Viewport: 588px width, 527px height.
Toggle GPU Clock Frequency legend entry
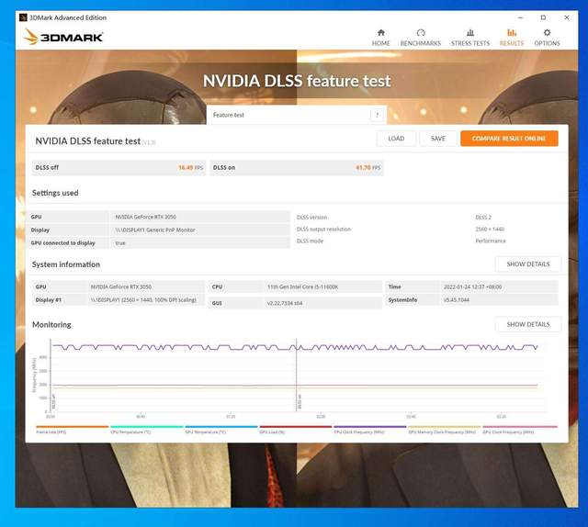[520, 430]
